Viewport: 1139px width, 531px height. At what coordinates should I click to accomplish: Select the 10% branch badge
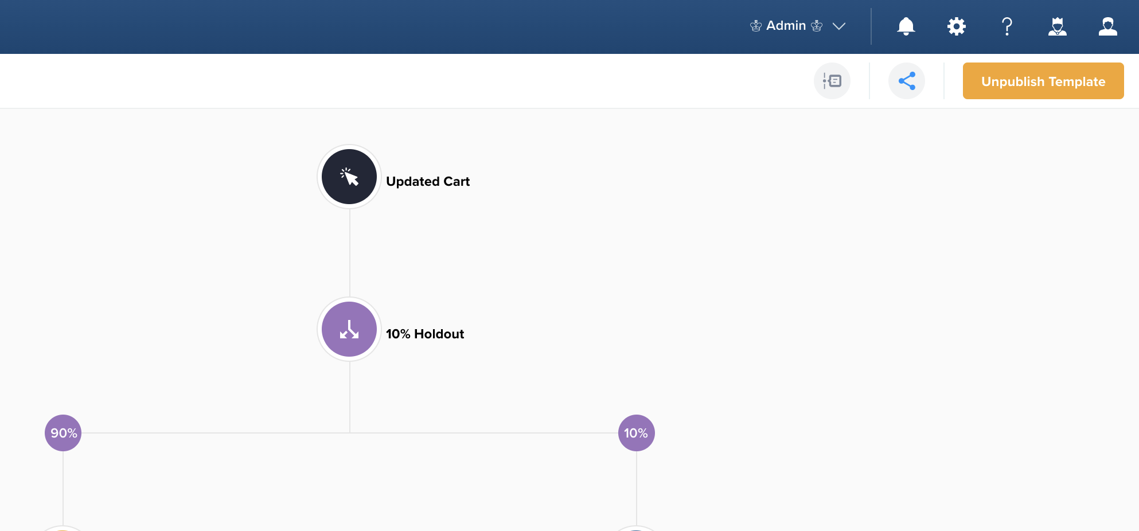636,433
